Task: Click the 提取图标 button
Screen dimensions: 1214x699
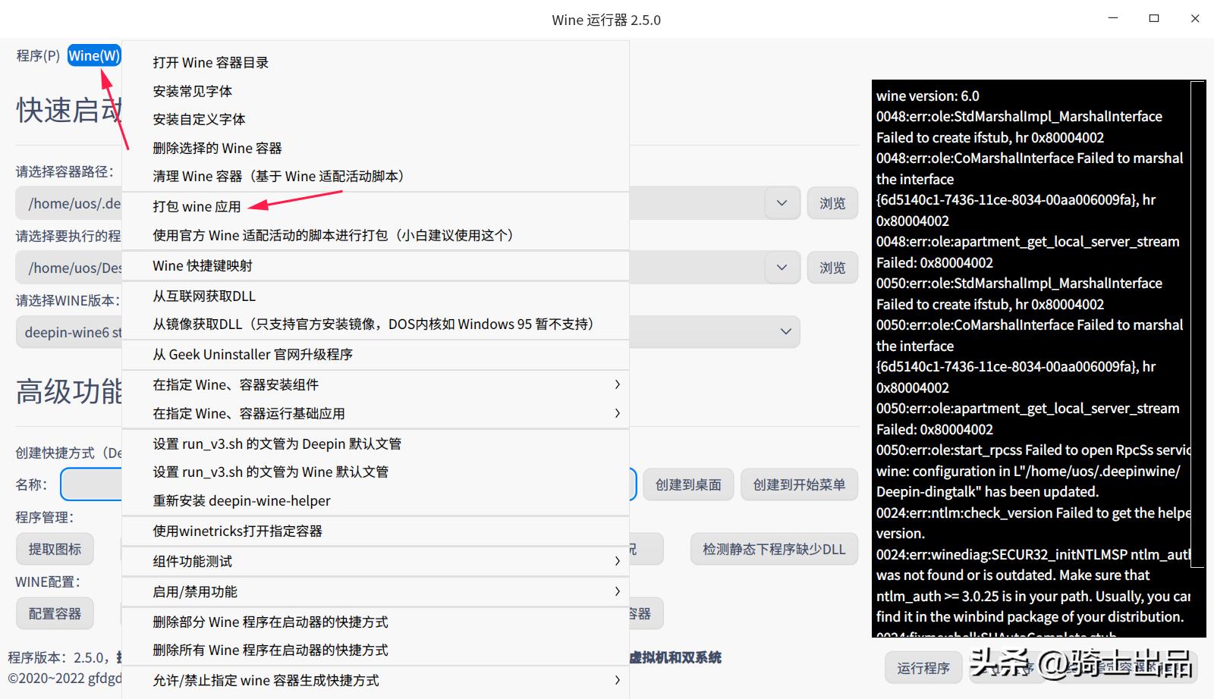Action: coord(54,548)
